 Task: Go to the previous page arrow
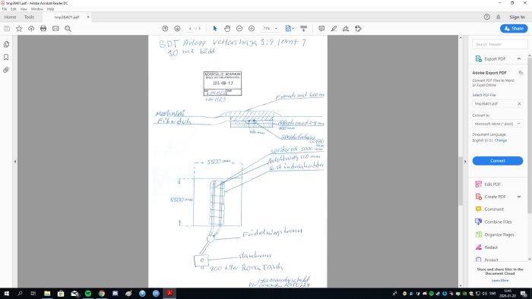point(165,28)
